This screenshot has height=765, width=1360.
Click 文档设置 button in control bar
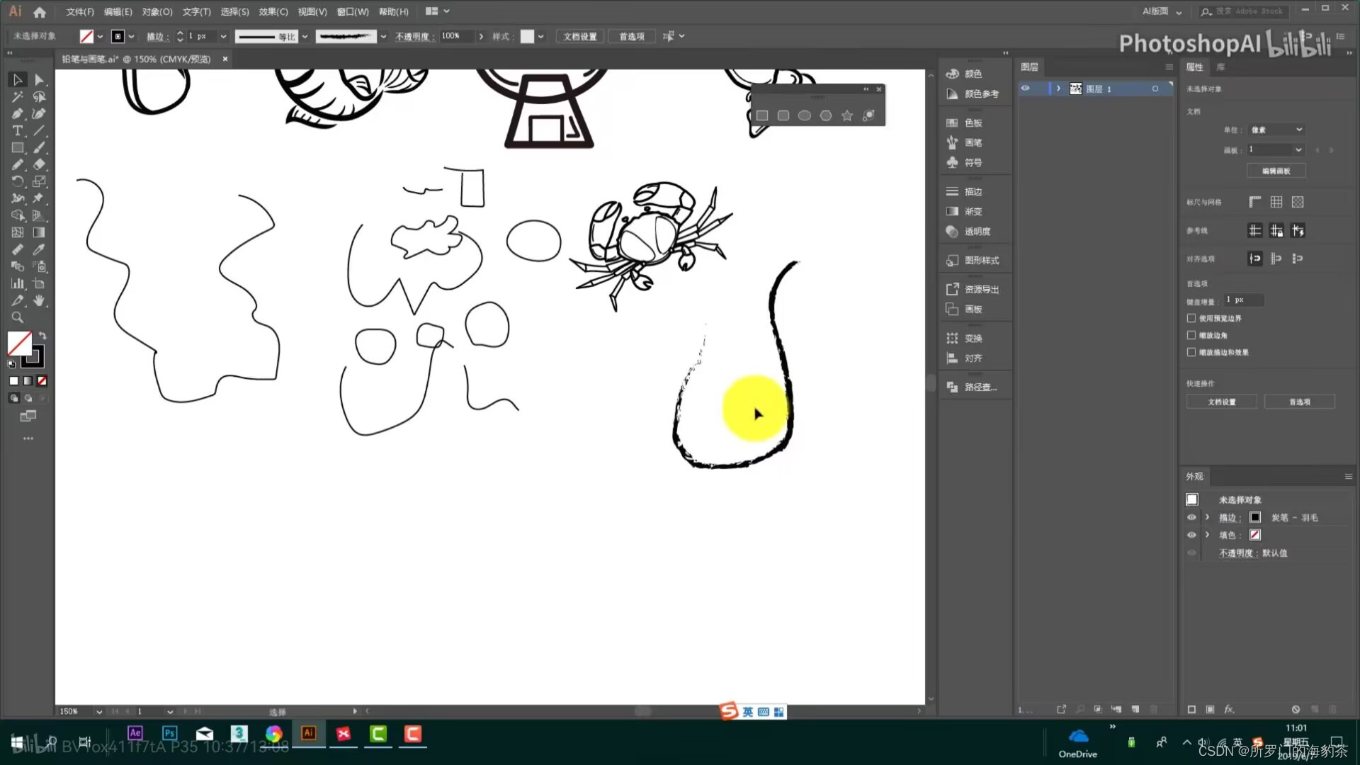(x=580, y=36)
